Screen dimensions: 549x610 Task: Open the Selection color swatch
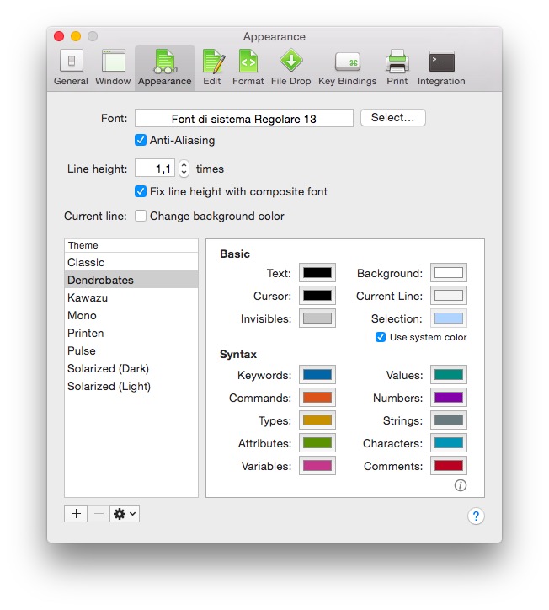pos(449,318)
